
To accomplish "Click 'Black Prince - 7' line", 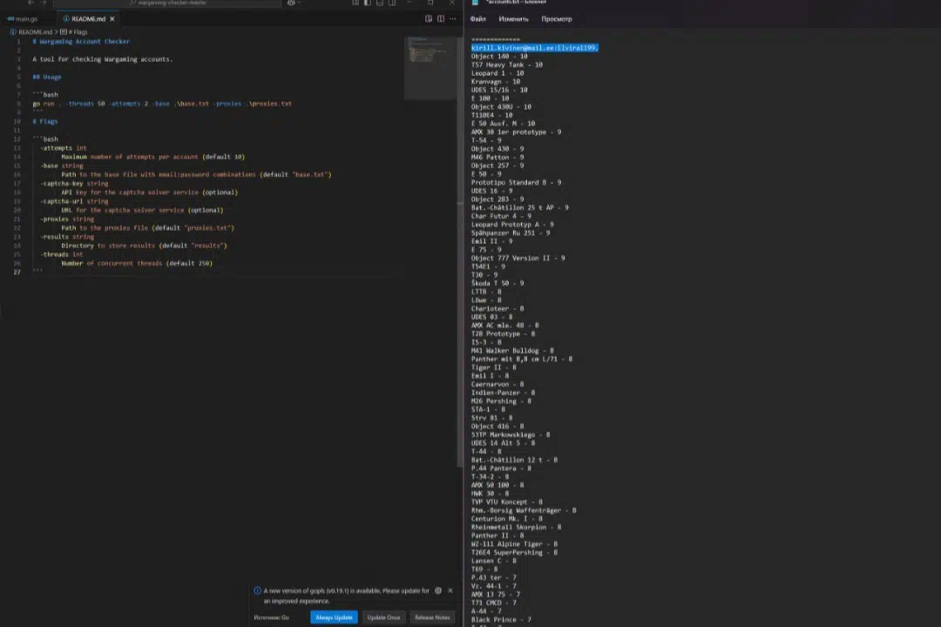I will 501,620.
